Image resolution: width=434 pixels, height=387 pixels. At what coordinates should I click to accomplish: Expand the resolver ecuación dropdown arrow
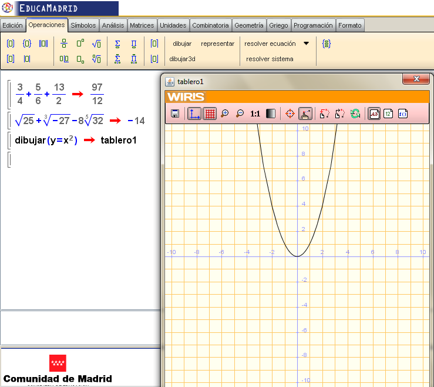coord(306,44)
